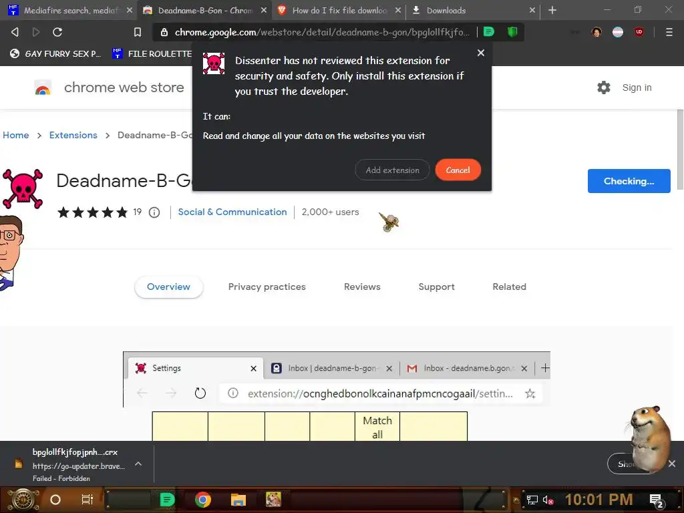This screenshot has height=513, width=684.
Task: Go to Home in the breadcrumb
Action: 16,135
